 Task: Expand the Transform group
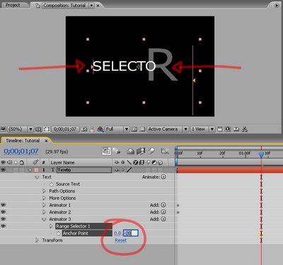click(x=37, y=240)
